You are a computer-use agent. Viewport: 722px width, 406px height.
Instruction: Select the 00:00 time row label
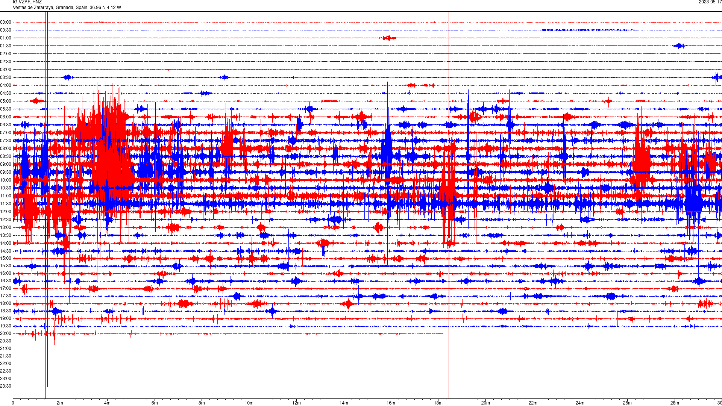tap(6, 22)
